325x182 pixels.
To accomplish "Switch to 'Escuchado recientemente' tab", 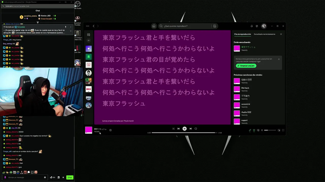I will (265, 34).
